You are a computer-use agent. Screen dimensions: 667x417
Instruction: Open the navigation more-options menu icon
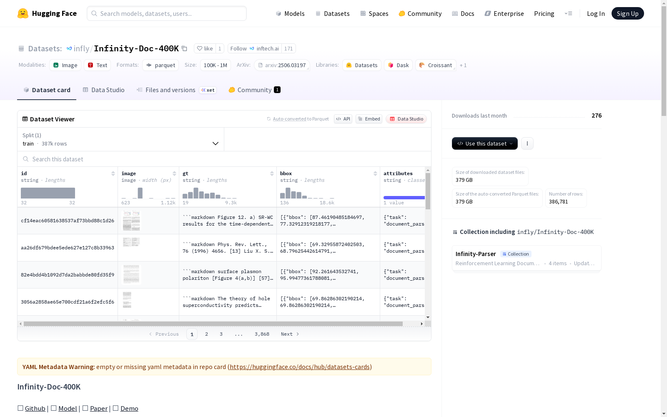pyautogui.click(x=569, y=13)
